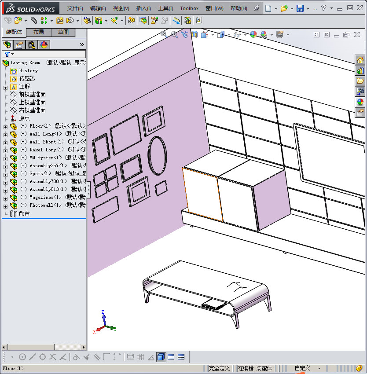The width and height of the screenshot is (367, 374).
Task: Click the Show Hidden Components icon
Action: pyautogui.click(x=87, y=21)
